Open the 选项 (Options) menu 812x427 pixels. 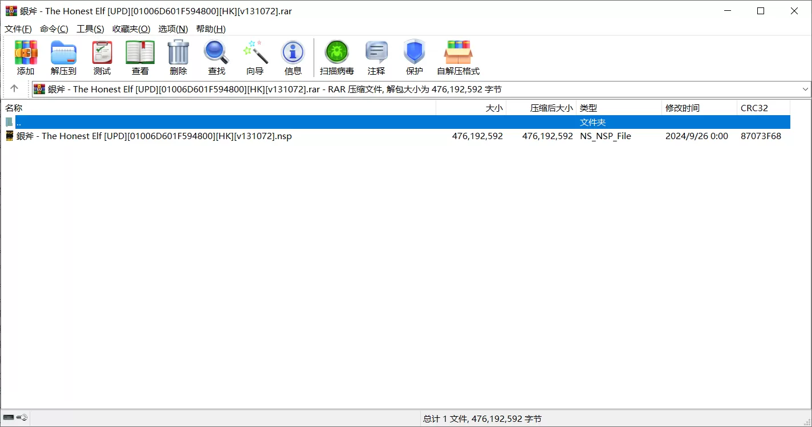point(173,29)
